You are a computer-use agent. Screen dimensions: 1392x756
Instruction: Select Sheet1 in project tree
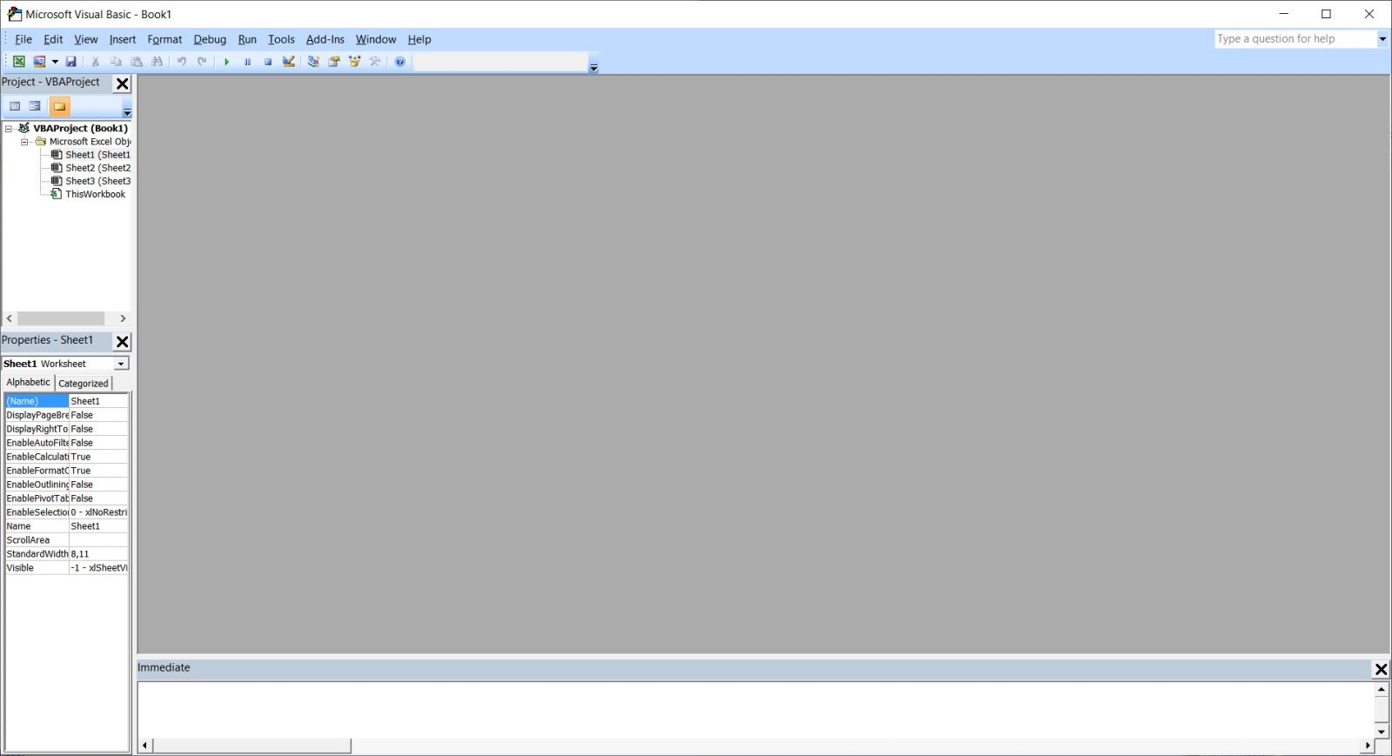(97, 155)
